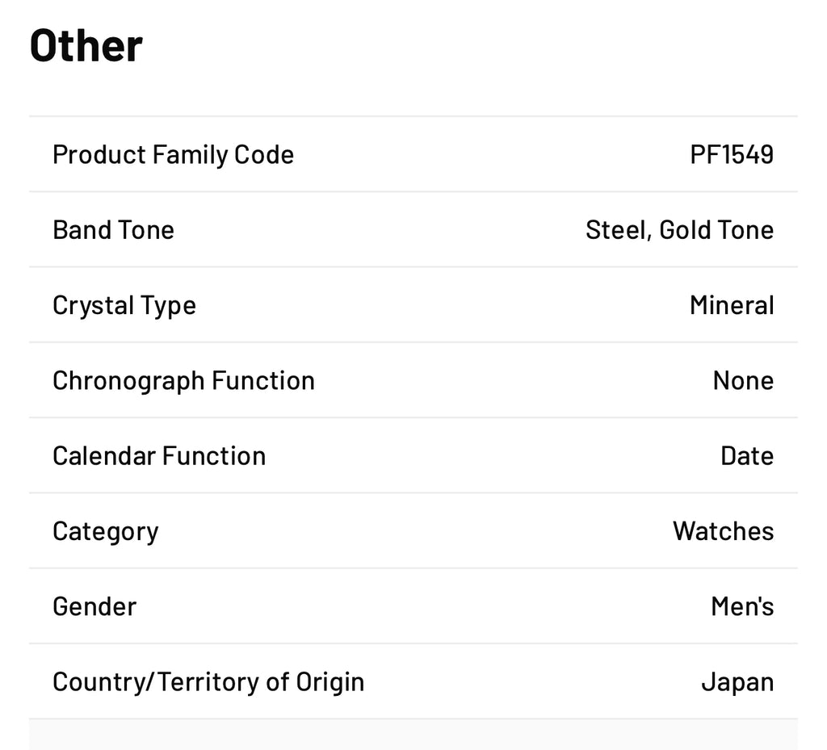The width and height of the screenshot is (827, 750).
Task: Click the 'Japan' origin value
Action: pos(737,682)
